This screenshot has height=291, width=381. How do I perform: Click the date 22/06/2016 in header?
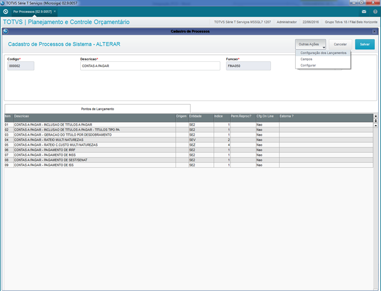point(310,22)
